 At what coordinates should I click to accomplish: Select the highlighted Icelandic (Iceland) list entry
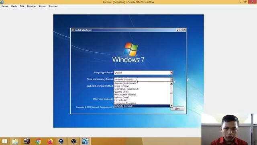pyautogui.click(x=142, y=106)
